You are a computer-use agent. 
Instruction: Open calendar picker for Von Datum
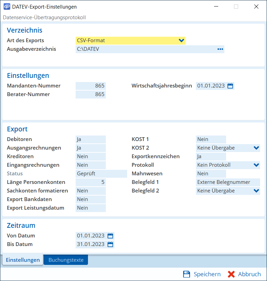coord(110,236)
